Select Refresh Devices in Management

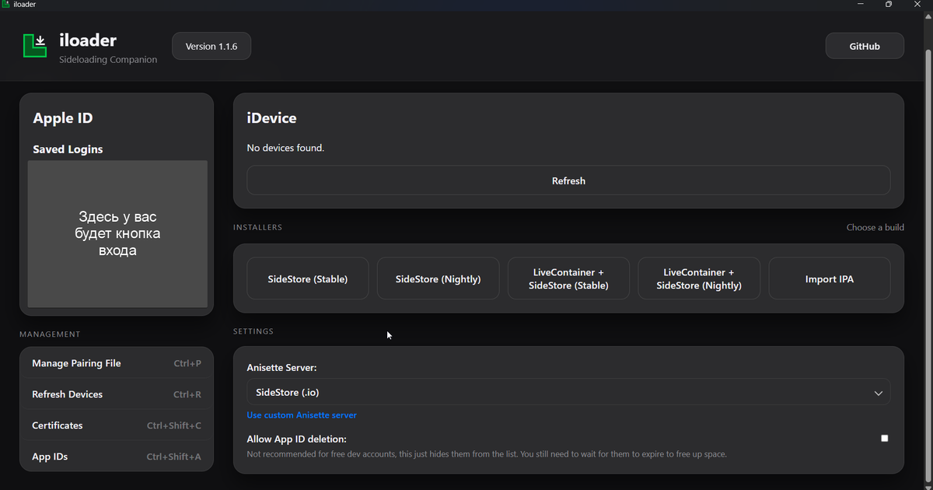point(117,394)
